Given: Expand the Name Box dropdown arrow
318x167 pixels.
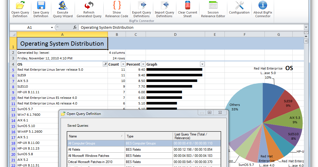Looking at the screenshot, I should tap(52, 27).
